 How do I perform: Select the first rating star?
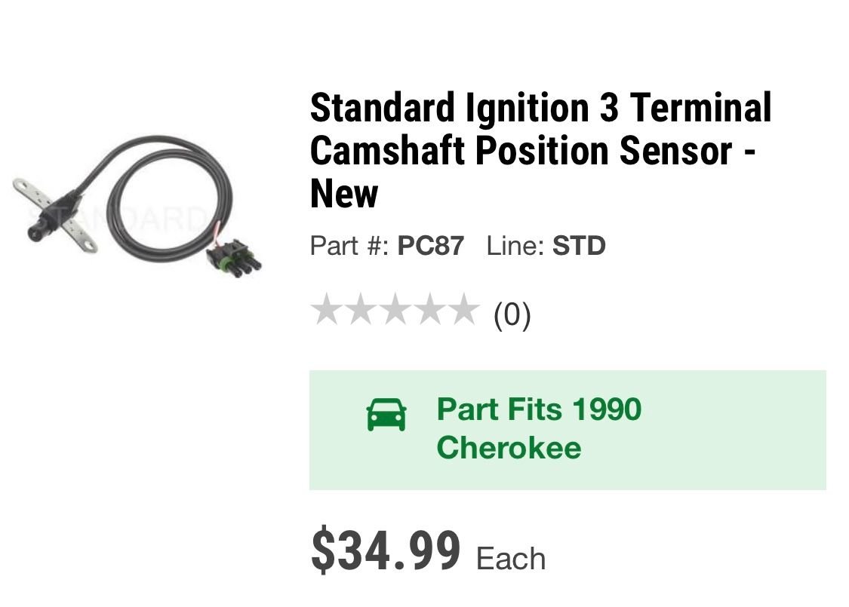click(x=327, y=309)
